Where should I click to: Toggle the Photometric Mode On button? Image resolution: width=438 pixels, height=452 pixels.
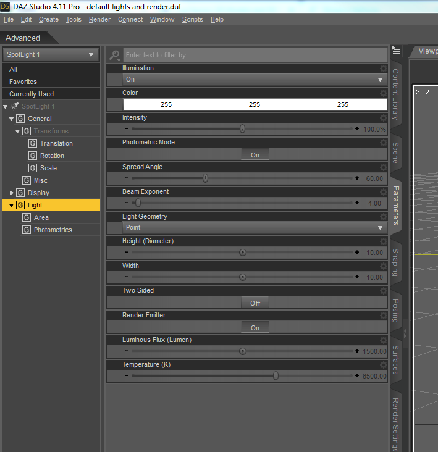[255, 154]
